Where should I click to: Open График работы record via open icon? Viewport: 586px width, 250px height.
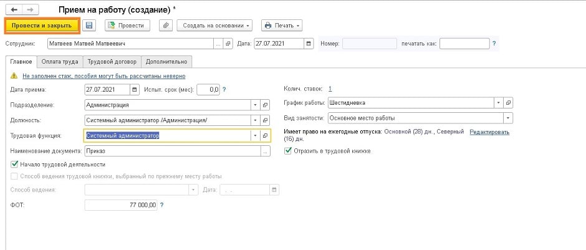[509, 103]
